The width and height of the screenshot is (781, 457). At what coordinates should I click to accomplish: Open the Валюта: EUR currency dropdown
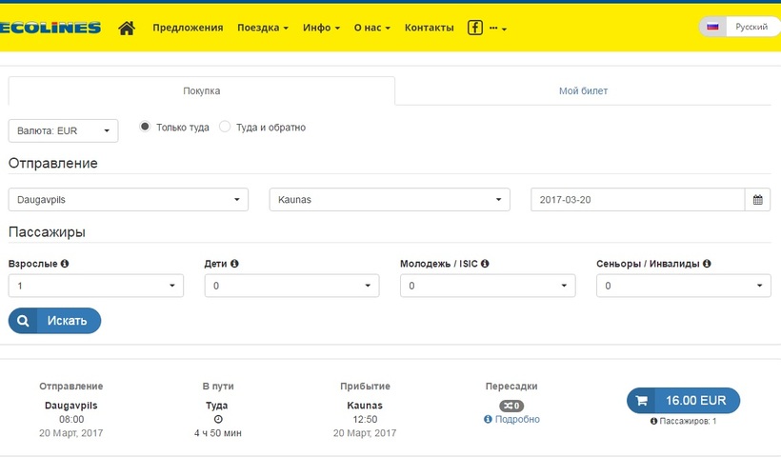coord(63,130)
